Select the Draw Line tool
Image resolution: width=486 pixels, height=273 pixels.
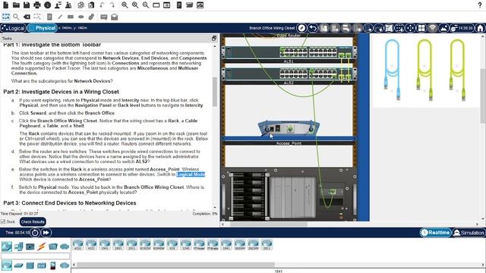[x=60, y=17]
